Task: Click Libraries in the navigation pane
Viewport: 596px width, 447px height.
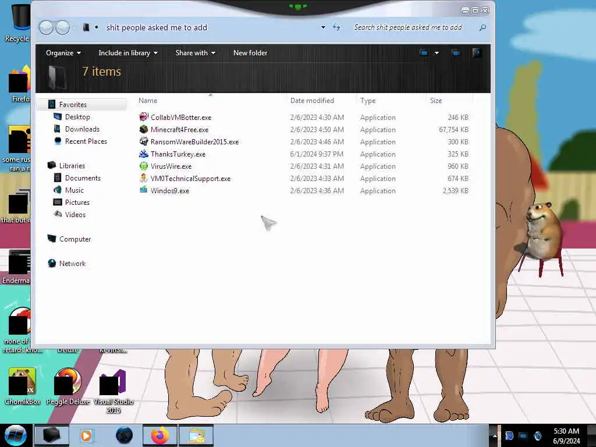Action: 72,166
